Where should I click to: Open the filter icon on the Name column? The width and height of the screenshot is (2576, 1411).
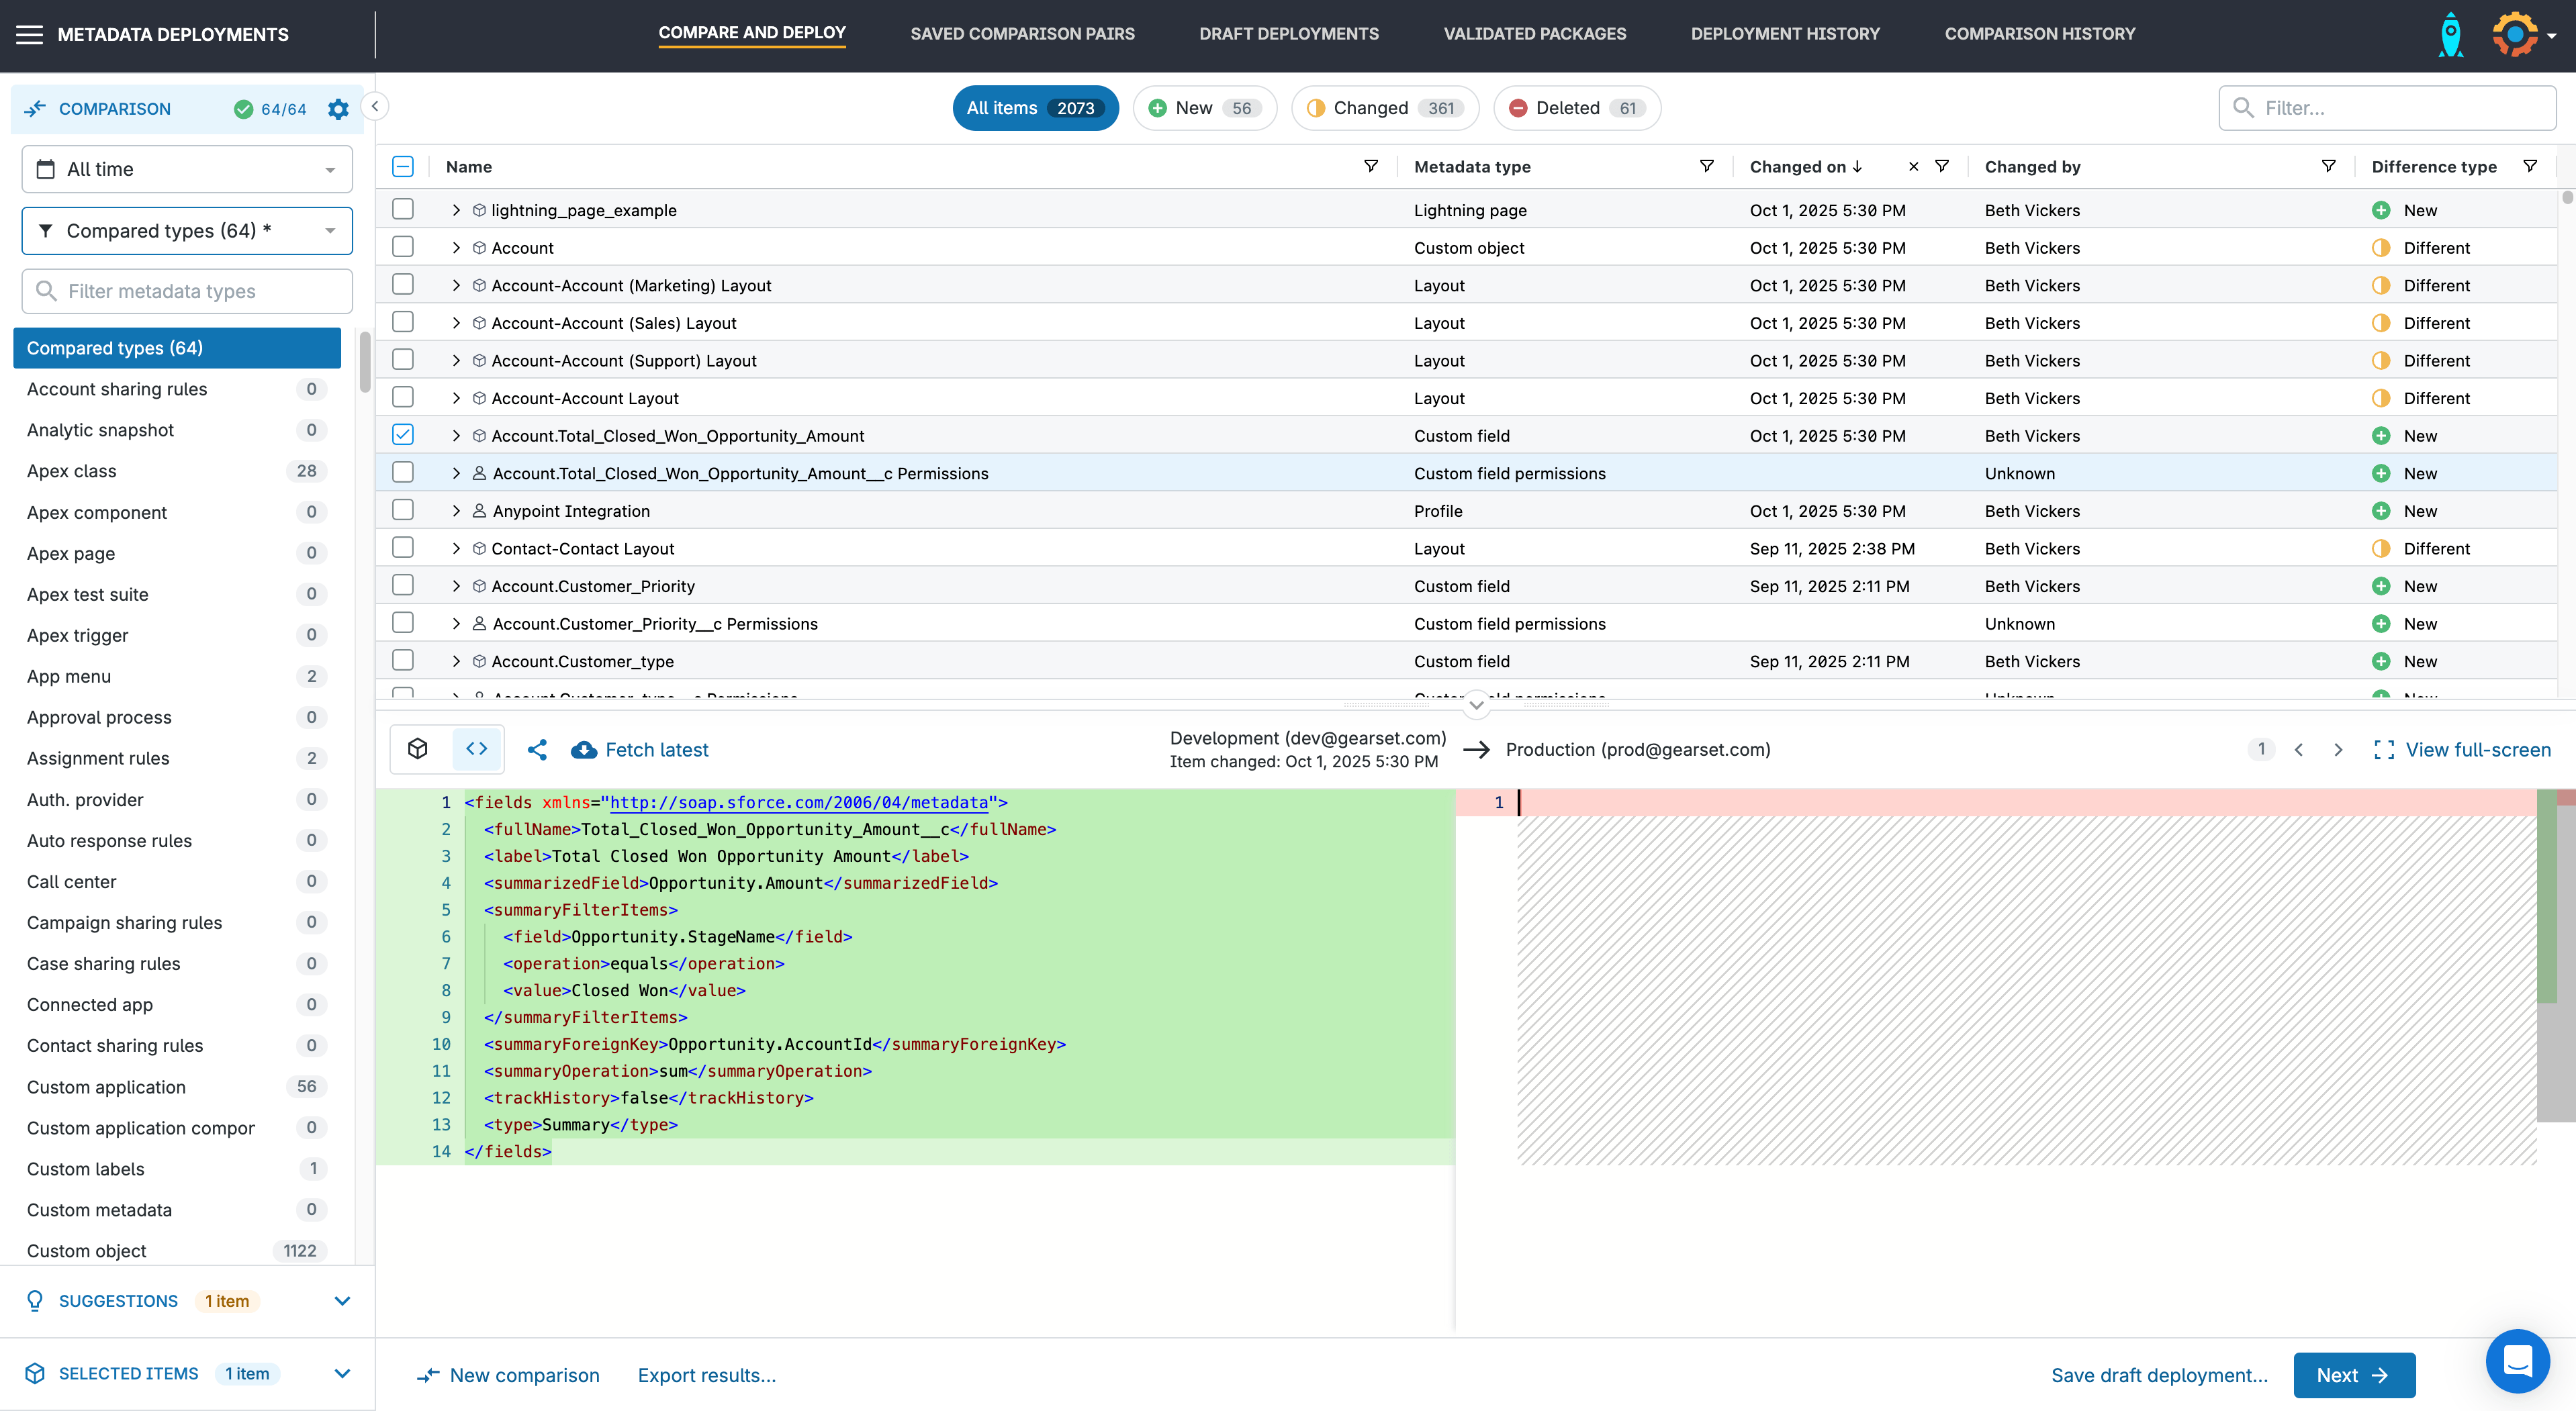coord(1371,166)
